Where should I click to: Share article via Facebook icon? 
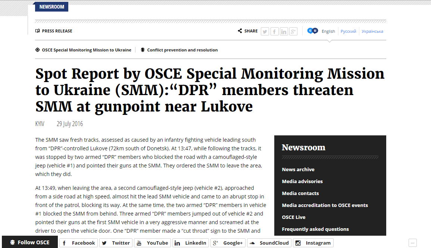coord(274,32)
